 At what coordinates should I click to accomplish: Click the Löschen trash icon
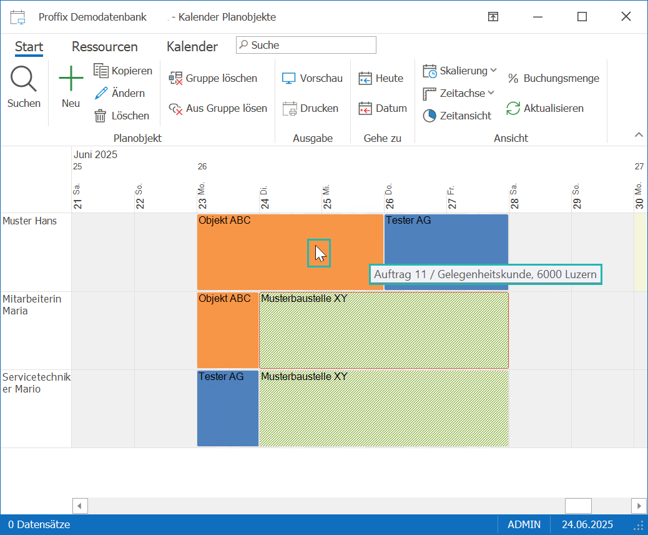(100, 116)
